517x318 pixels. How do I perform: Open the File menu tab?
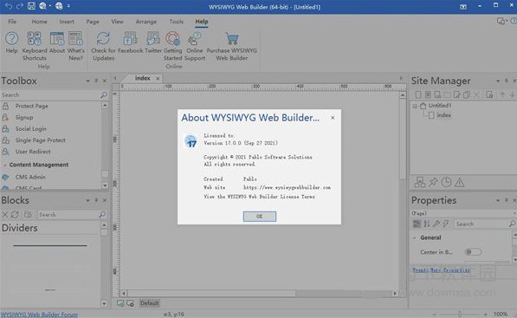tap(12, 22)
